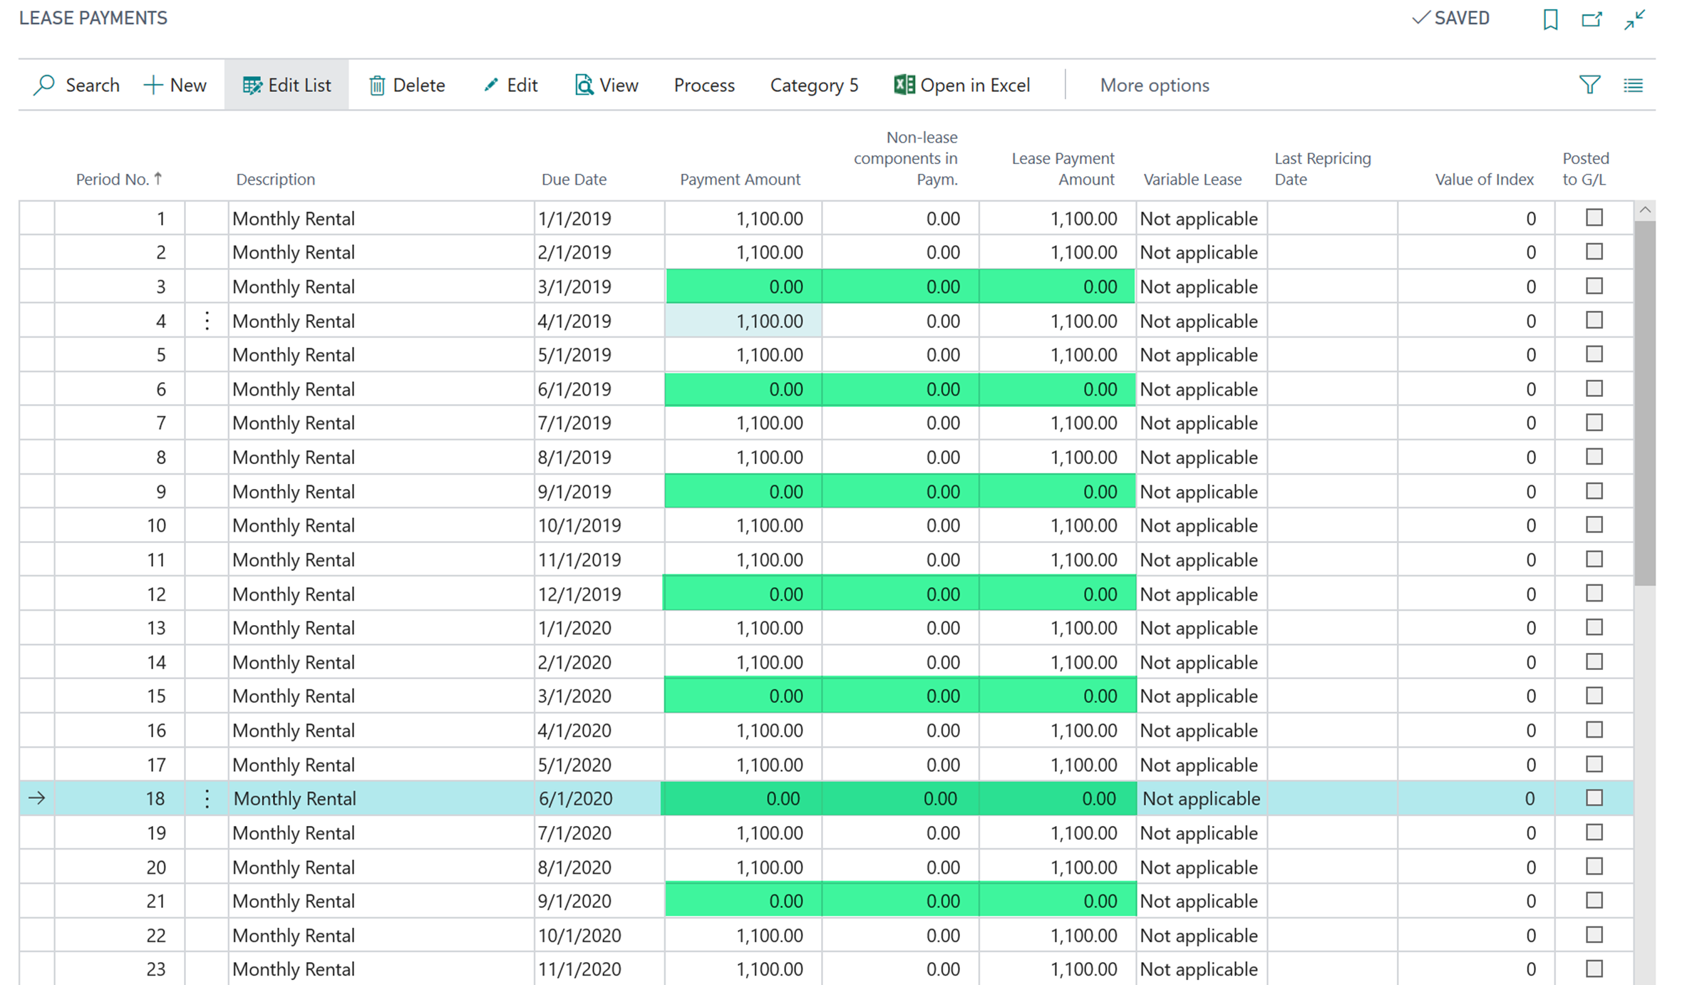The image size is (1692, 985).
Task: Check Posted to G/L for period 12
Action: point(1594,593)
